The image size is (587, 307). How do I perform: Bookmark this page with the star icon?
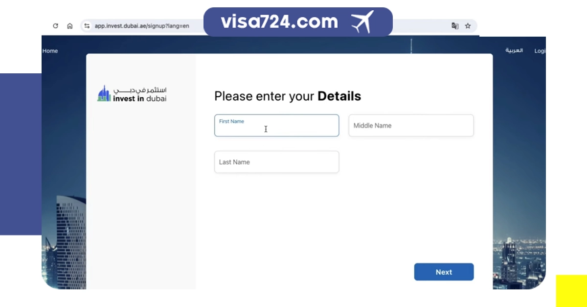[x=468, y=26]
